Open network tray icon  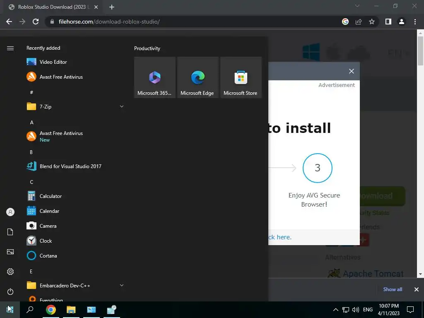tap(346, 310)
